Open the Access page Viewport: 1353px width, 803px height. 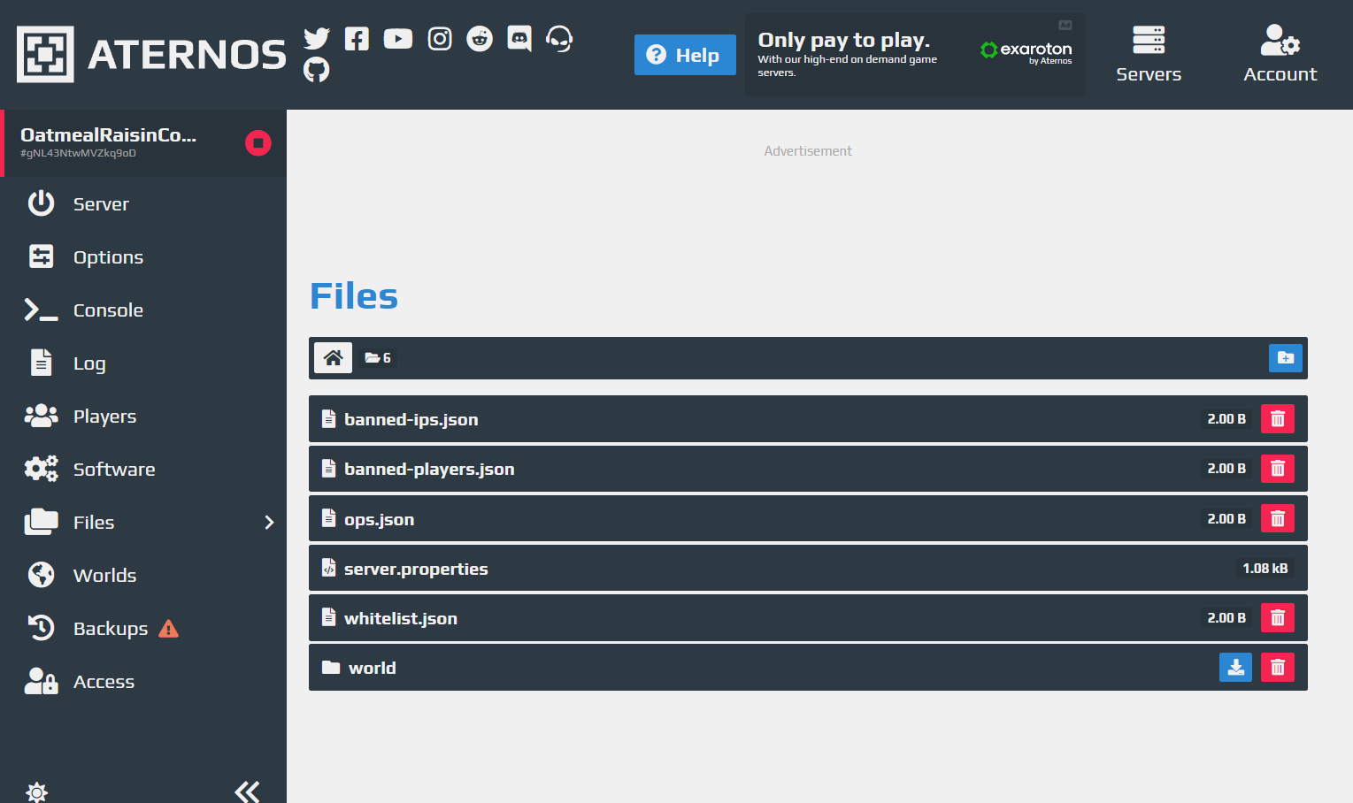(x=143, y=682)
